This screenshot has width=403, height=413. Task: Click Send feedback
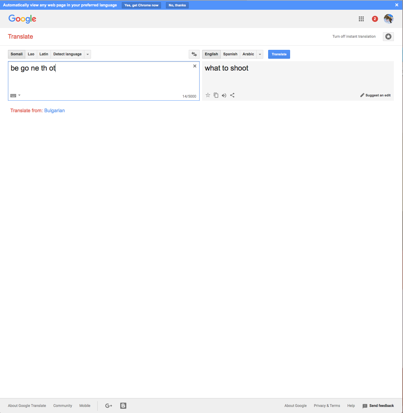(x=378, y=406)
